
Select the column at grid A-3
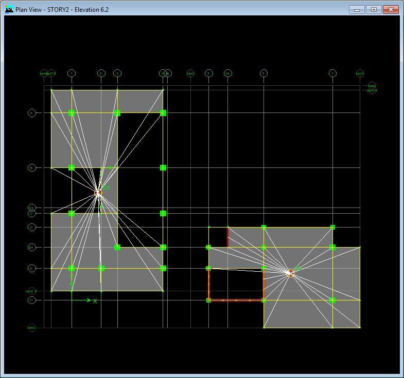[x=117, y=113]
